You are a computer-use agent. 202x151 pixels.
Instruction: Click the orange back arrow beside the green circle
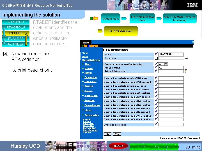click(96, 18)
